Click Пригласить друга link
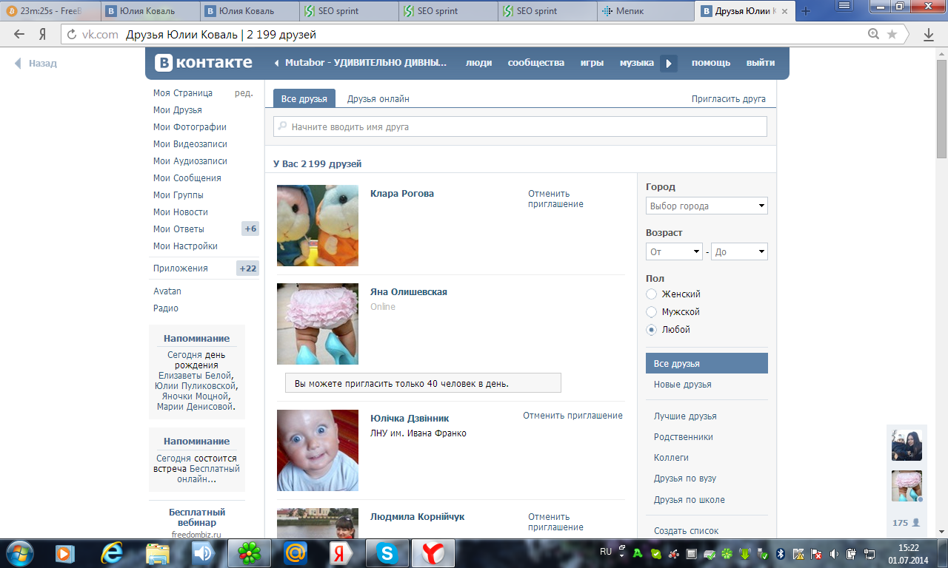This screenshot has height=568, width=948. [729, 98]
